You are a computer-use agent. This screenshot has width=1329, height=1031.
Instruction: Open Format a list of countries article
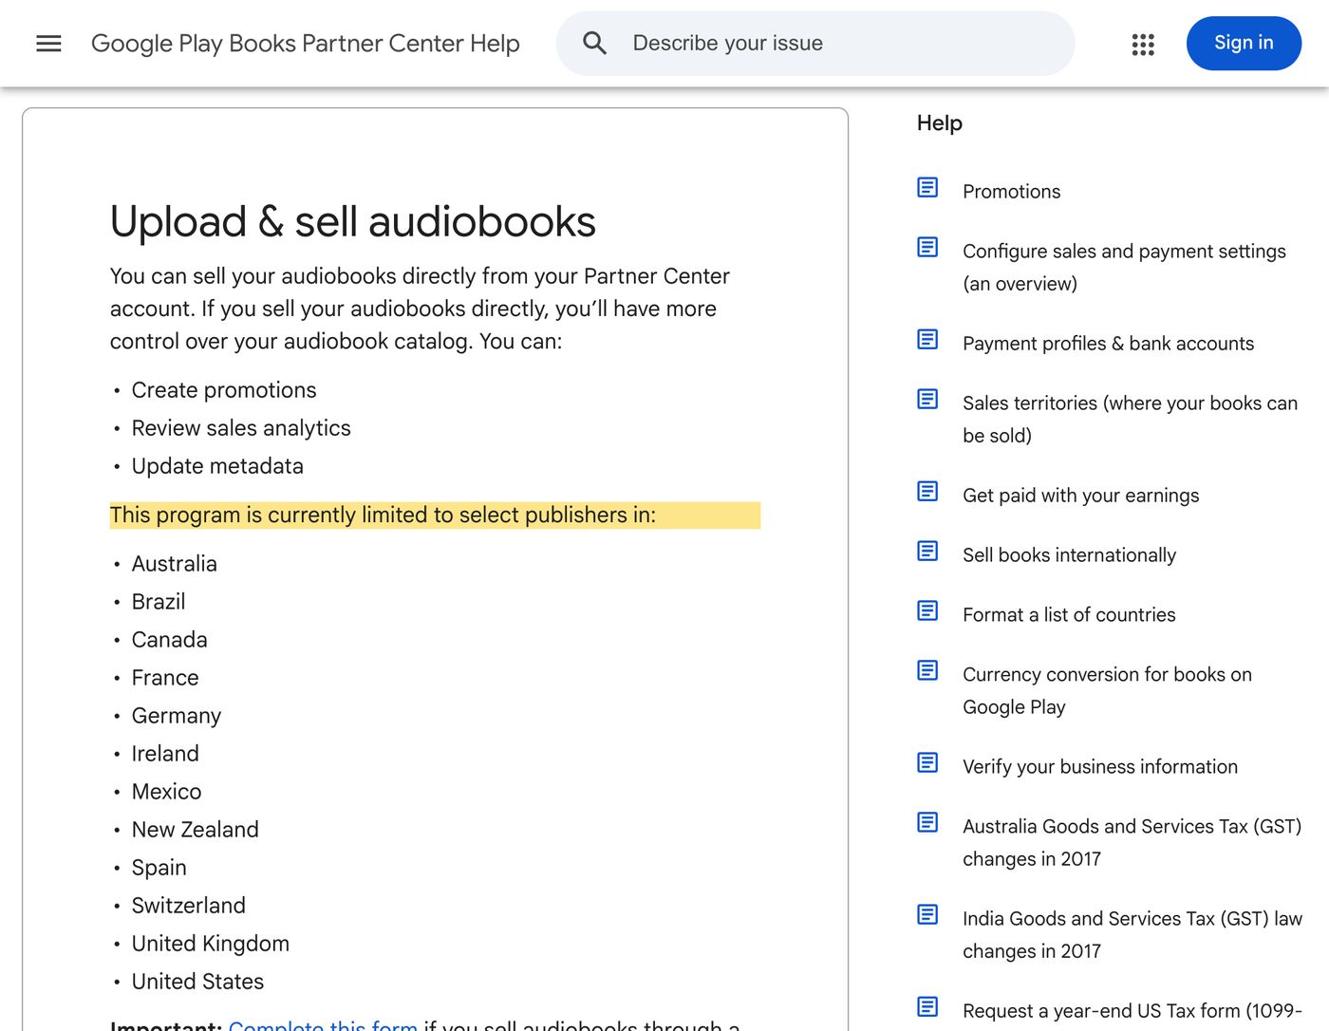click(x=1069, y=615)
